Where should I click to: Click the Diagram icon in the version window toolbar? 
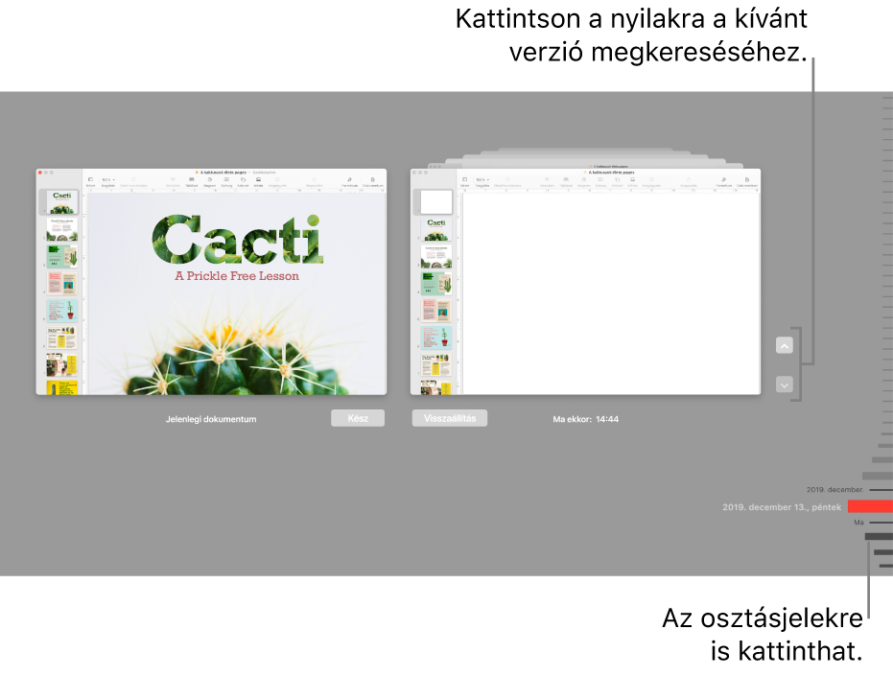point(584,179)
